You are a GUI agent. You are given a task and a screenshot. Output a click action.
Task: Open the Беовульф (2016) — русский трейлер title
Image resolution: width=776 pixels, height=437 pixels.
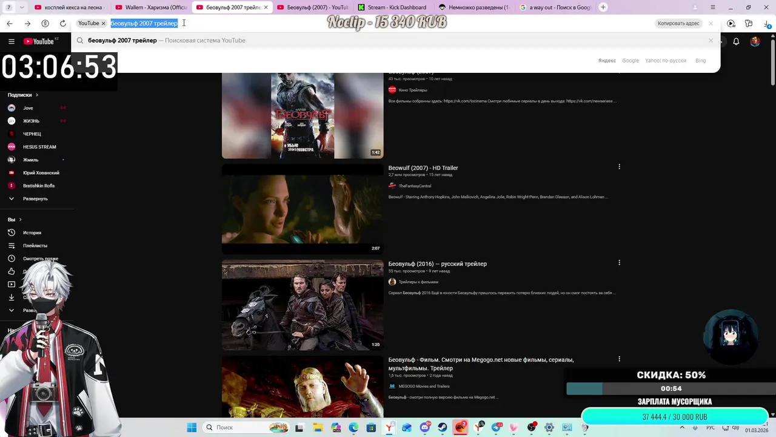coord(438,264)
